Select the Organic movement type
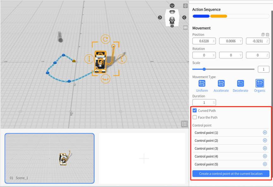This screenshot has height=187, width=273. click(260, 83)
